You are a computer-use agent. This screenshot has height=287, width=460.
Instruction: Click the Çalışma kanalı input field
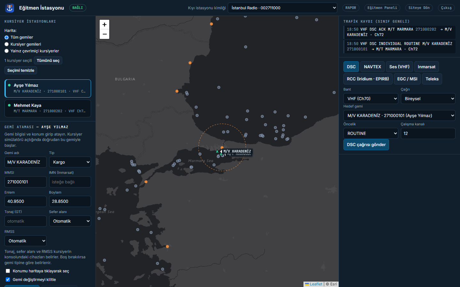click(x=428, y=133)
